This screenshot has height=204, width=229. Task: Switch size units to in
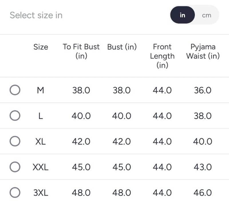click(182, 15)
